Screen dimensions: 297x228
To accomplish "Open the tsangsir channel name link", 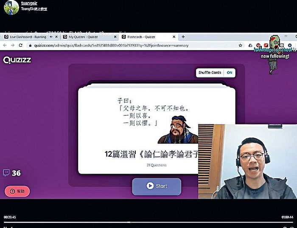I will tap(29, 3).
